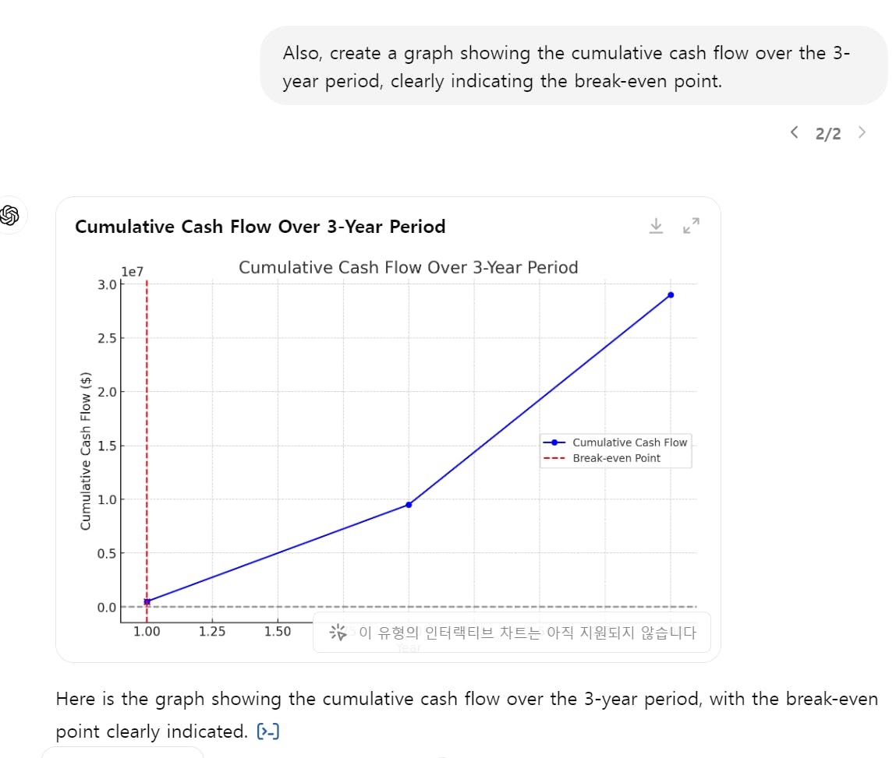Image resolution: width=896 pixels, height=758 pixels.
Task: Click the Korean interactive chart notice
Action: [x=526, y=633]
